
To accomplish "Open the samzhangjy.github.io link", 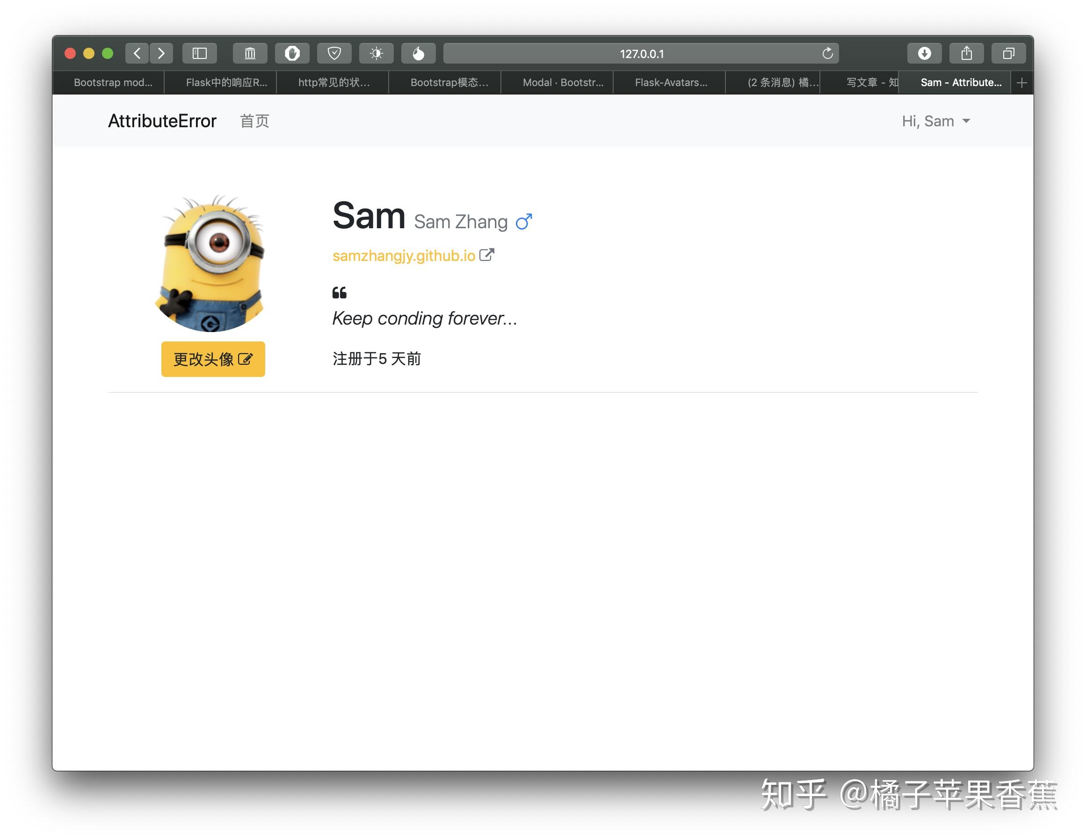I will 404,256.
